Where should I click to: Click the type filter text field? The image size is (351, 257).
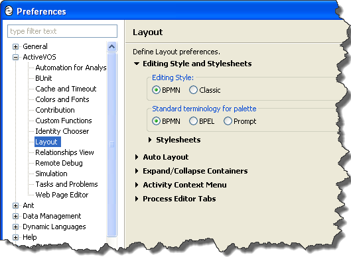62,31
